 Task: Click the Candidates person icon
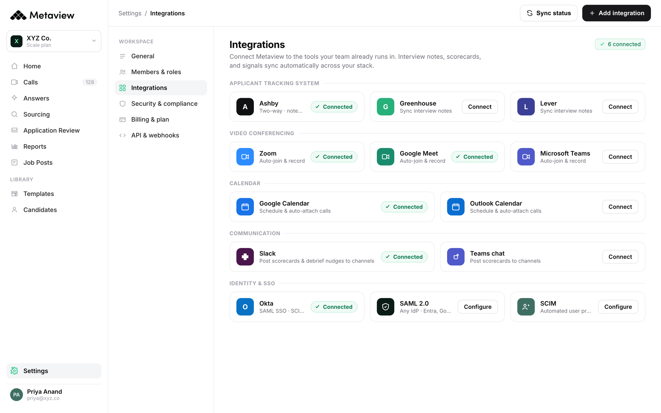(x=15, y=210)
